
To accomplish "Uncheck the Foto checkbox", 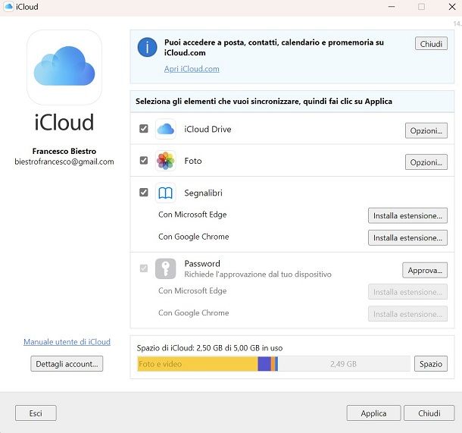I will pyautogui.click(x=144, y=161).
